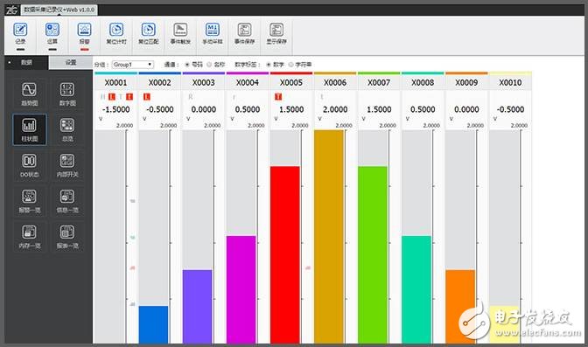Click the 记录 (Record) toolbar icon

point(20,30)
